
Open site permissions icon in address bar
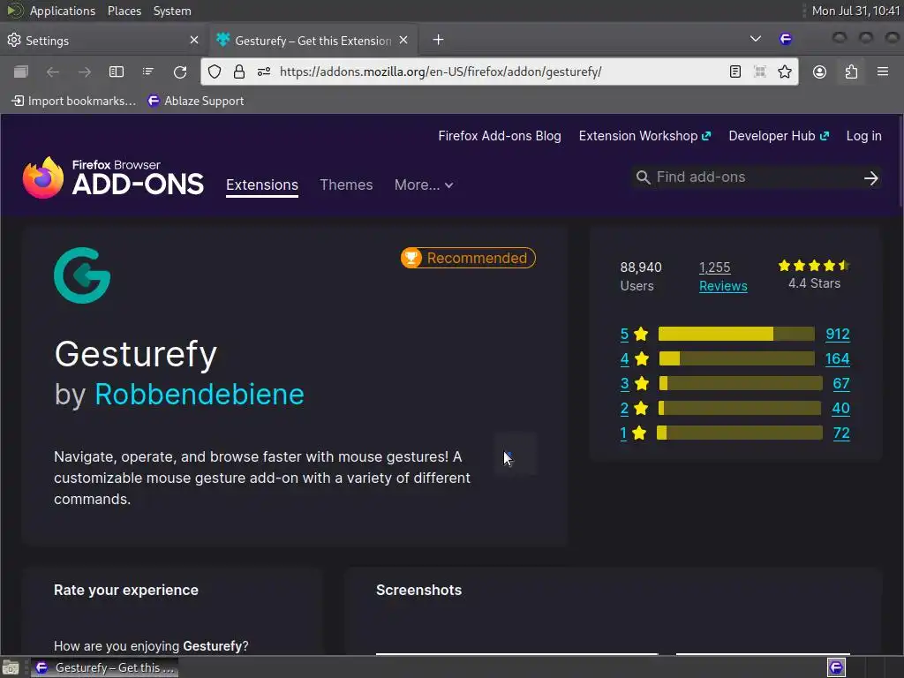click(x=264, y=72)
